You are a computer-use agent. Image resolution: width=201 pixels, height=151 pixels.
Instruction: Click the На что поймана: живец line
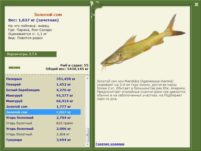coord(29,26)
